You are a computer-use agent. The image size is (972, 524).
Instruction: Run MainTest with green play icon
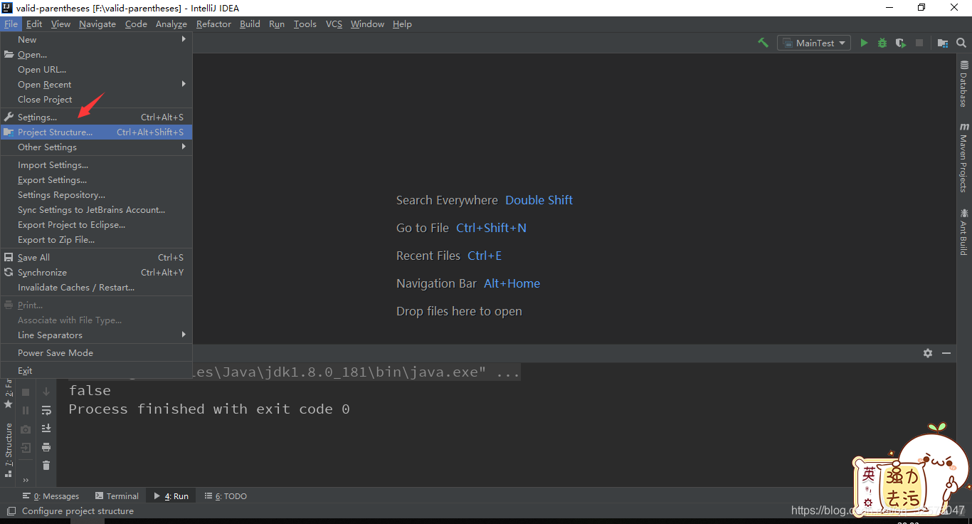coord(864,43)
